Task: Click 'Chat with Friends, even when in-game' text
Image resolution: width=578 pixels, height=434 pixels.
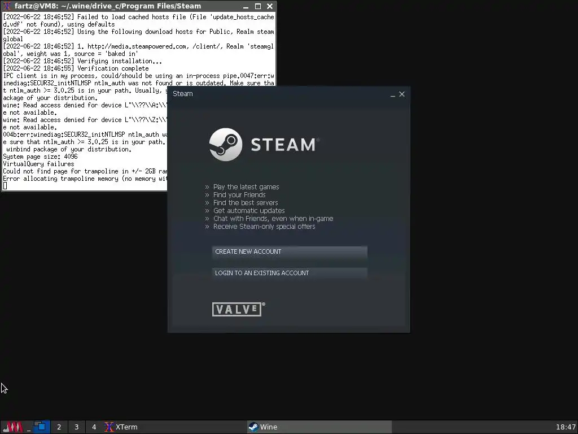Action: 273,219
